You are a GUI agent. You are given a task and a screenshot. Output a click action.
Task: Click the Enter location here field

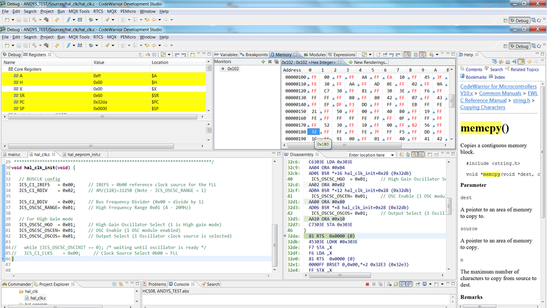pos(367,155)
